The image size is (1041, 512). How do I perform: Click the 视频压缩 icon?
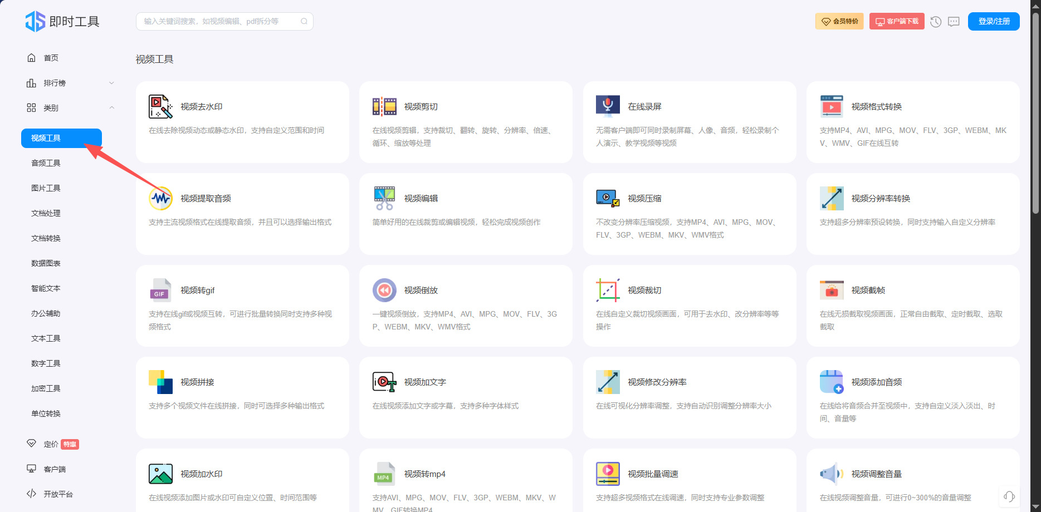608,198
